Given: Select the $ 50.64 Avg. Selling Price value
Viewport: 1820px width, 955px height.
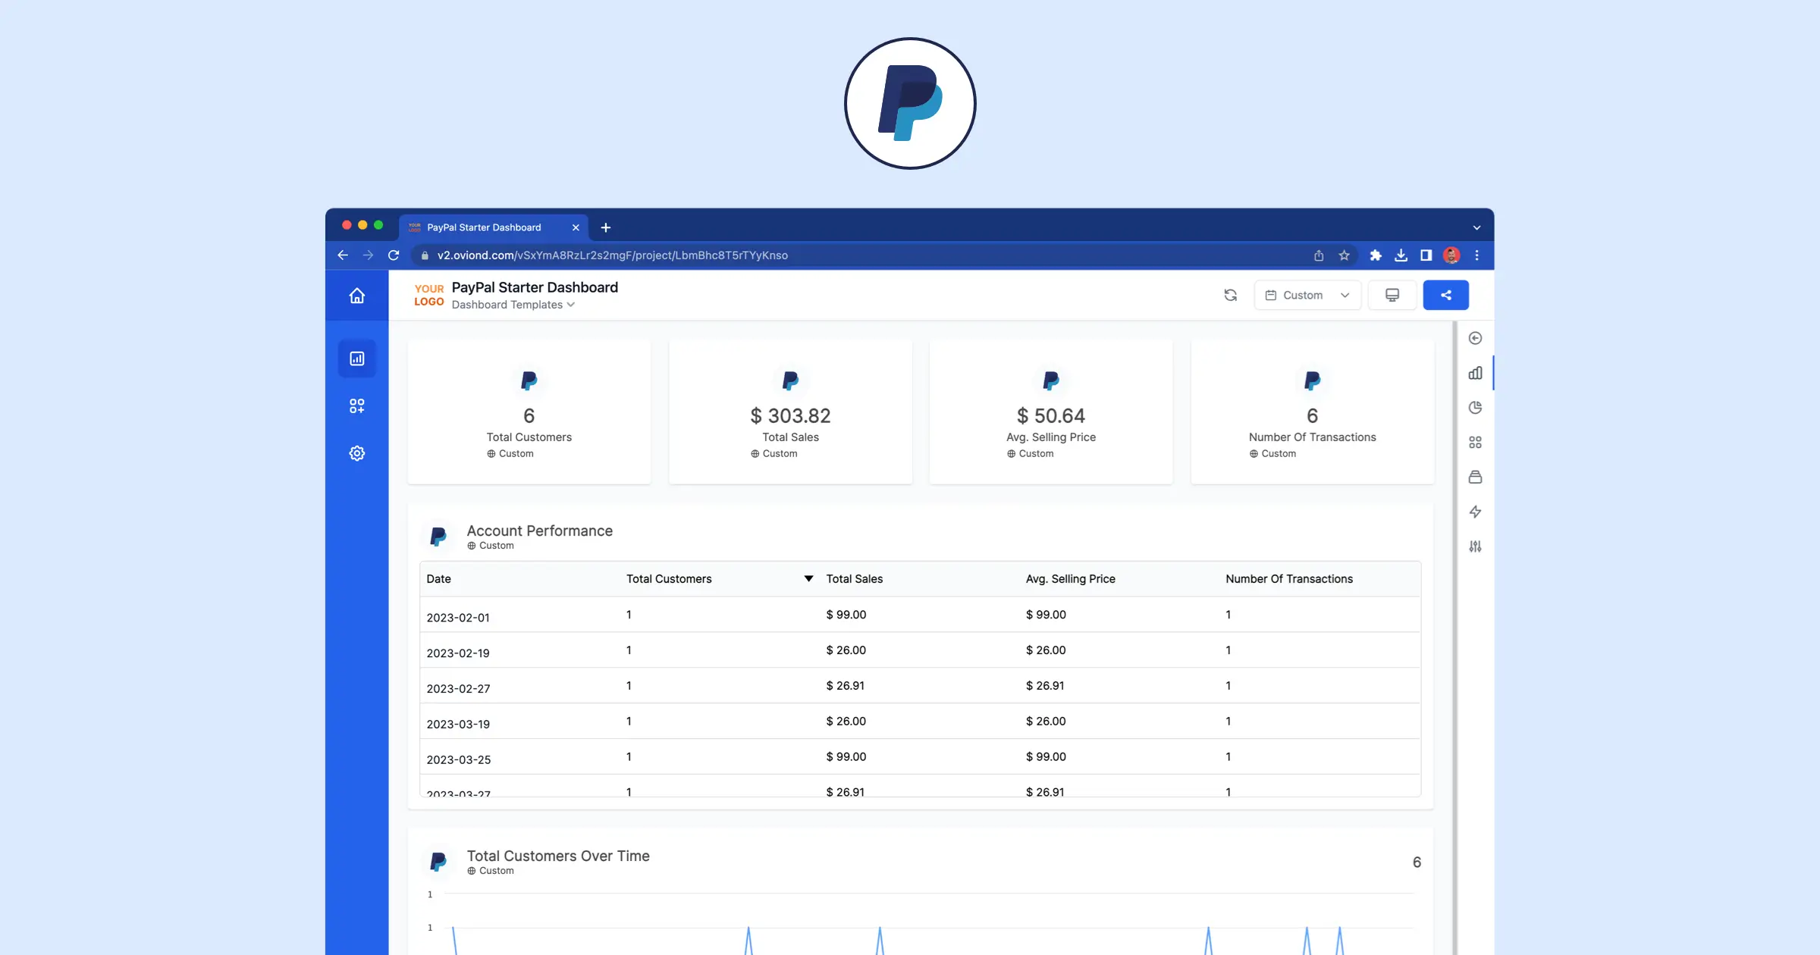Looking at the screenshot, I should click(1050, 415).
